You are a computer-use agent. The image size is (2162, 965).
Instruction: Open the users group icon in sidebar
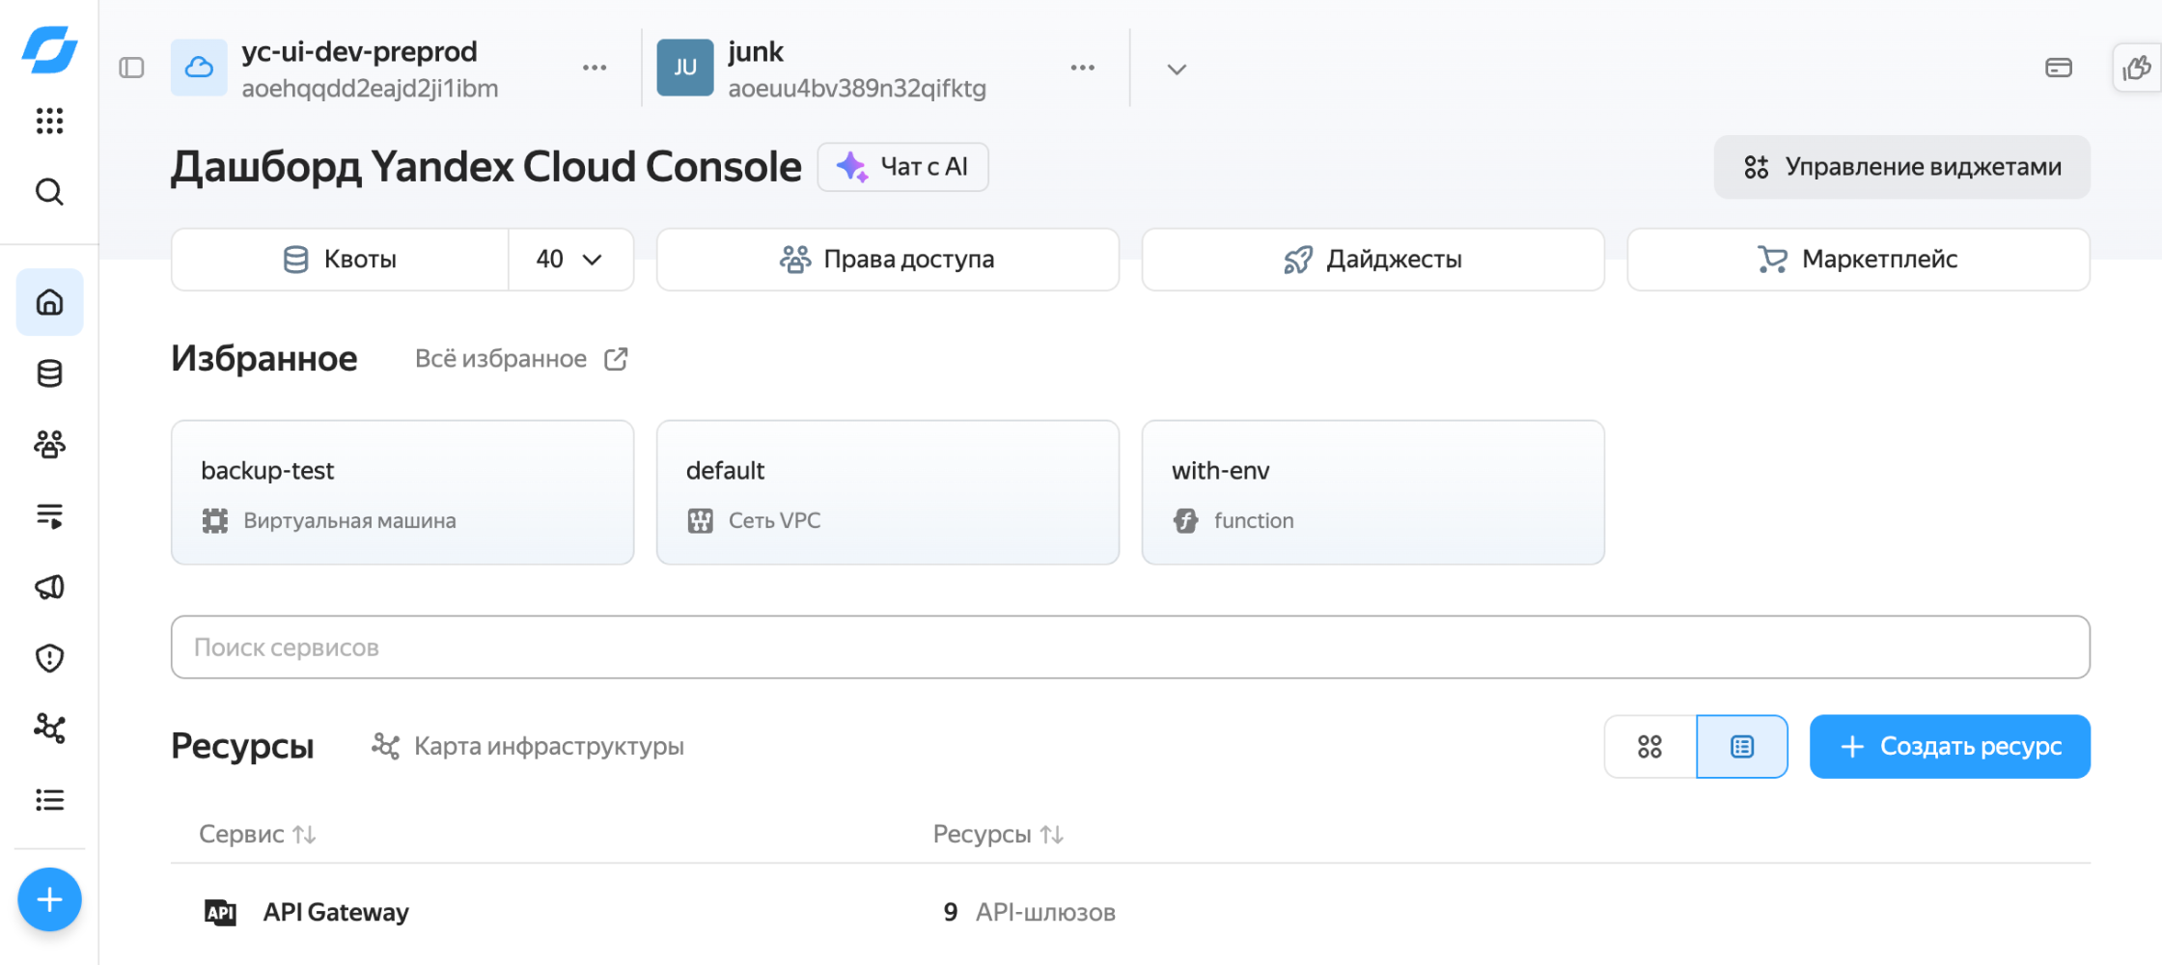pos(49,444)
